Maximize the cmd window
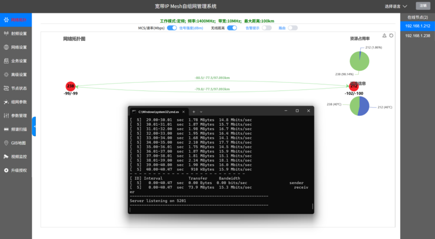435x239 pixels. click(x=297, y=111)
